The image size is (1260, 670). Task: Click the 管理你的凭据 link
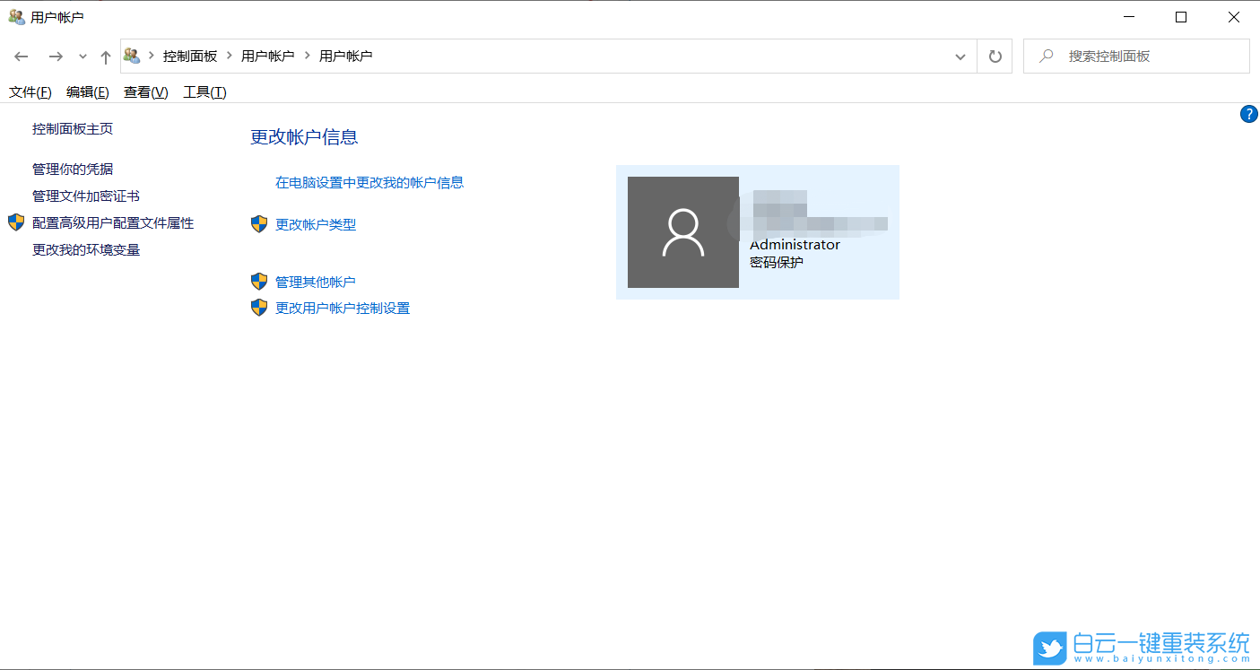pyautogui.click(x=71, y=169)
